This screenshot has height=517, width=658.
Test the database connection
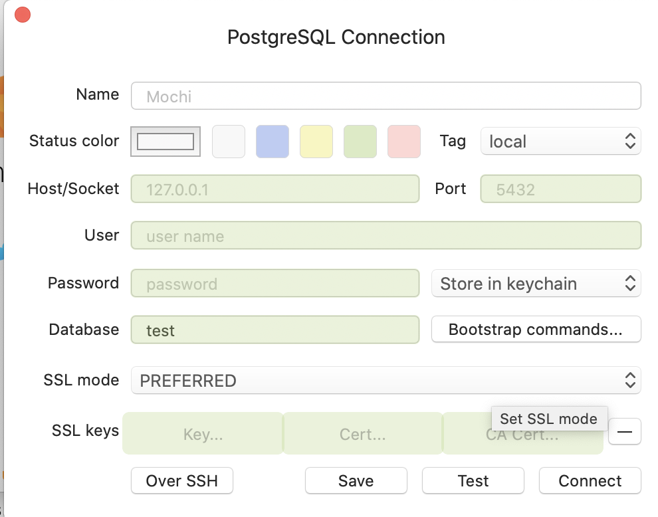point(473,481)
